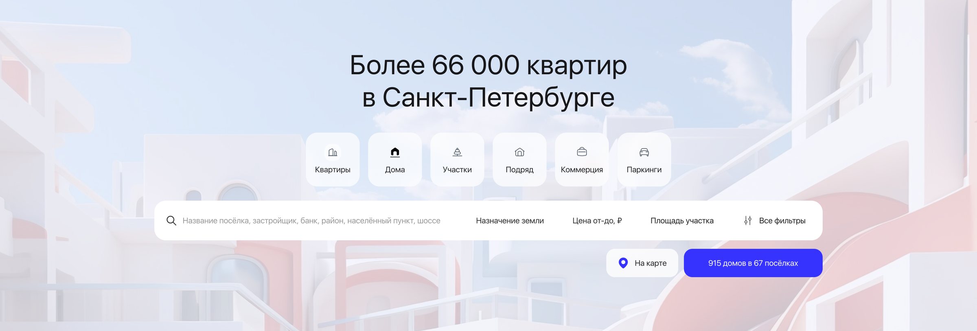Switch to the Участки category
The height and width of the screenshot is (331, 977).
click(x=457, y=160)
